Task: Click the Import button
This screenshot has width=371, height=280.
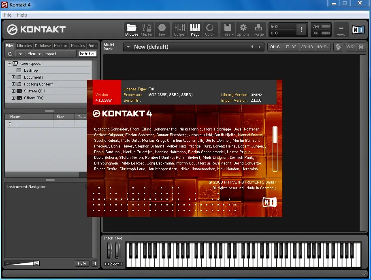Action: pyautogui.click(x=50, y=54)
